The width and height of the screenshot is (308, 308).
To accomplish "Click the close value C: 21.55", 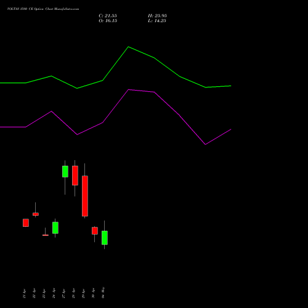I will point(108,16).
